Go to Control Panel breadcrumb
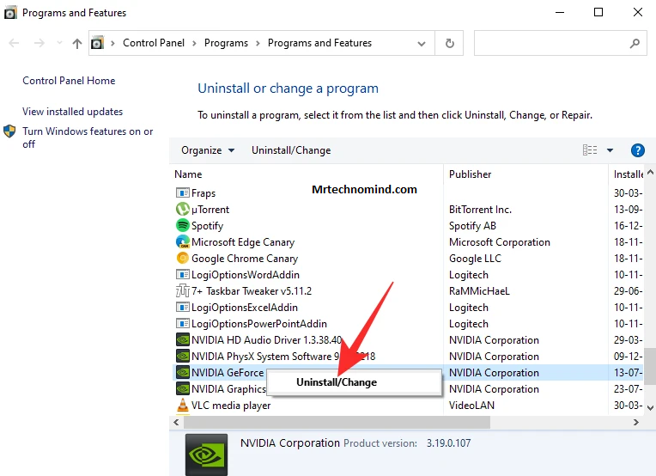 pos(154,43)
